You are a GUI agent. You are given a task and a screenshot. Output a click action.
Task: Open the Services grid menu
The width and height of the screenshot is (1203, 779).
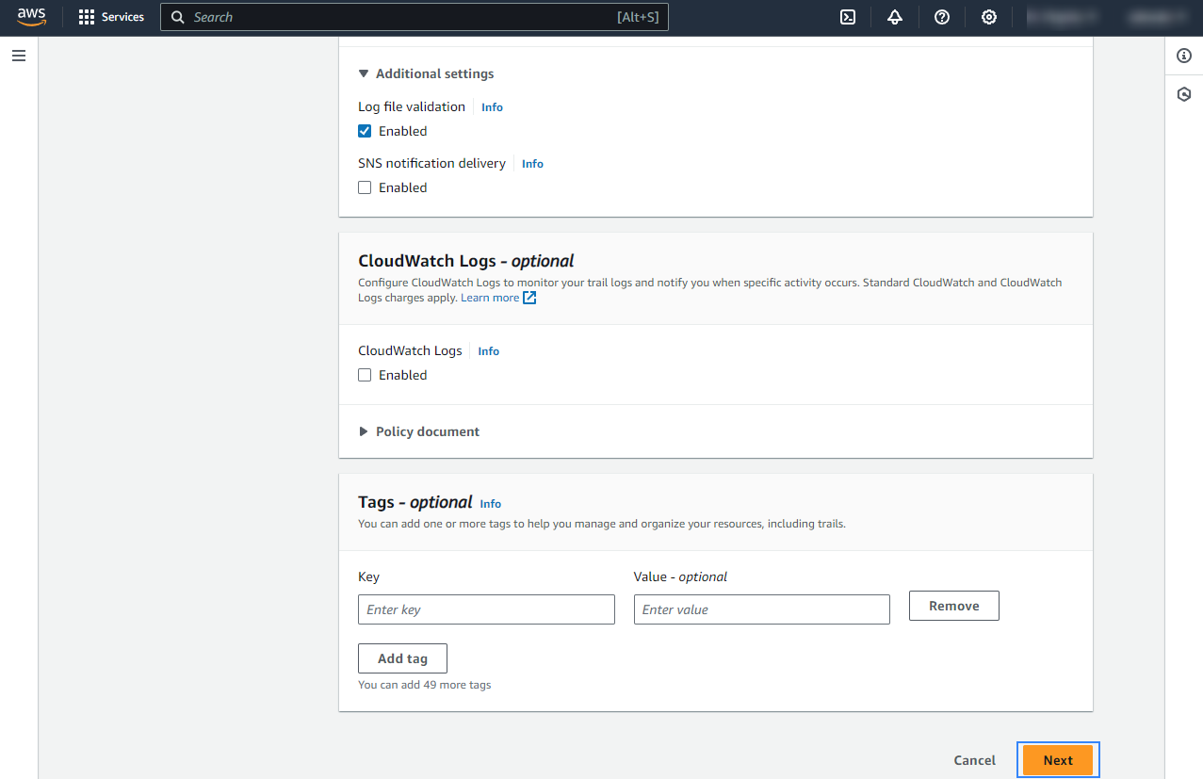click(111, 17)
